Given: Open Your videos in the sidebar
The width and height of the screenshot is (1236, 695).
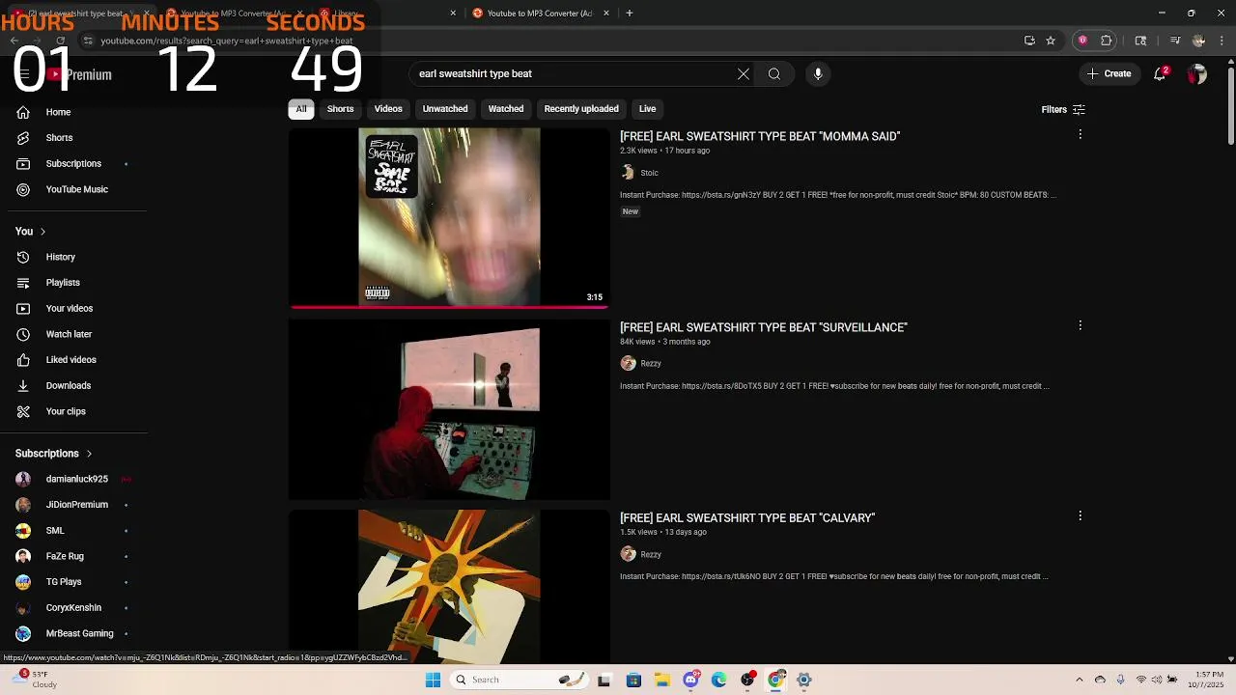Looking at the screenshot, I should [68, 308].
